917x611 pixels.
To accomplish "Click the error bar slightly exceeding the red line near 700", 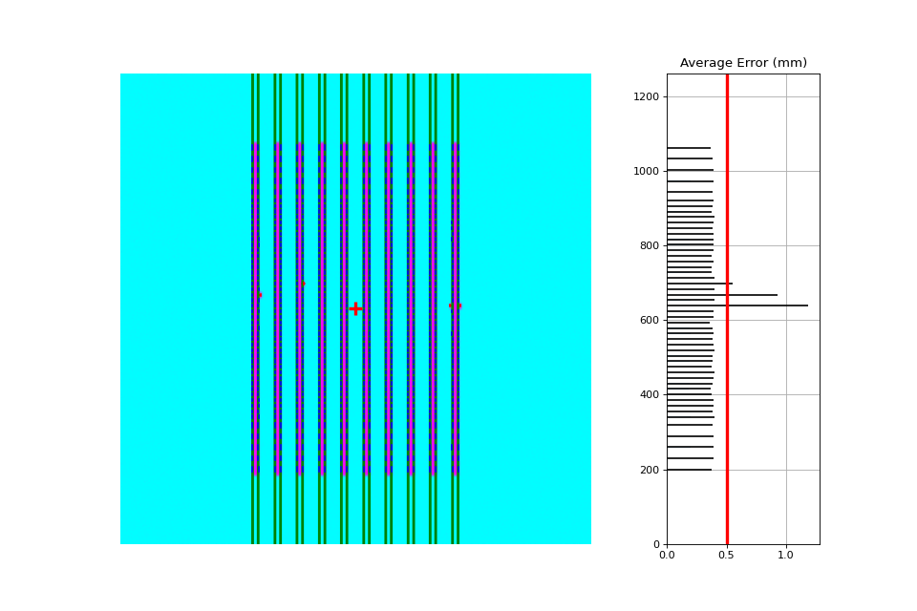I will point(700,284).
